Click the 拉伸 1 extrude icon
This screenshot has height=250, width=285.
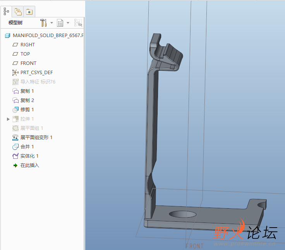pos(15,119)
